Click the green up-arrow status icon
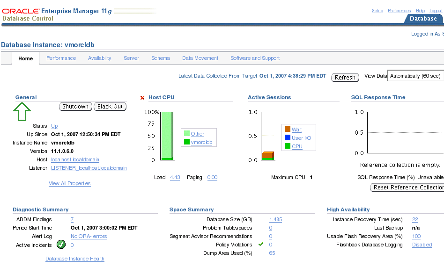Screen dimensions: 444x267 point(22,112)
